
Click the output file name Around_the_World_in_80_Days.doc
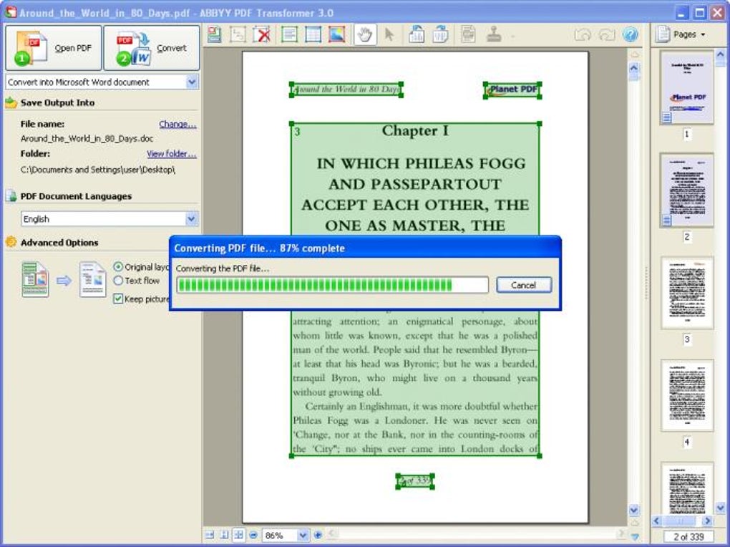[x=87, y=138]
